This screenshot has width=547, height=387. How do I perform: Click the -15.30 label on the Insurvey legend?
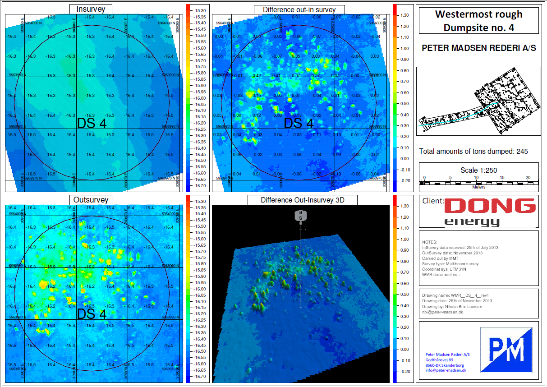200,10
